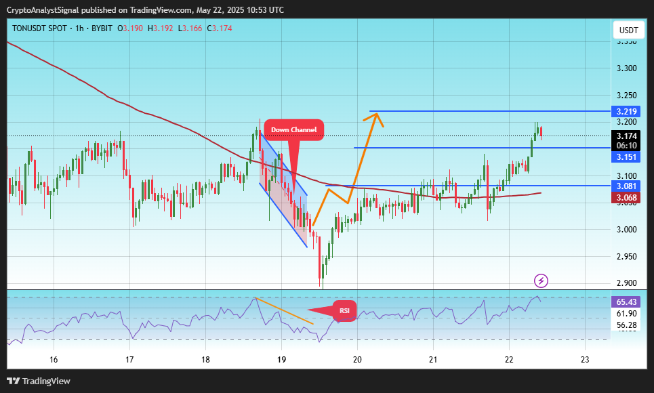Click the countdown timer 06:10
This screenshot has height=393, width=654.
(626, 146)
